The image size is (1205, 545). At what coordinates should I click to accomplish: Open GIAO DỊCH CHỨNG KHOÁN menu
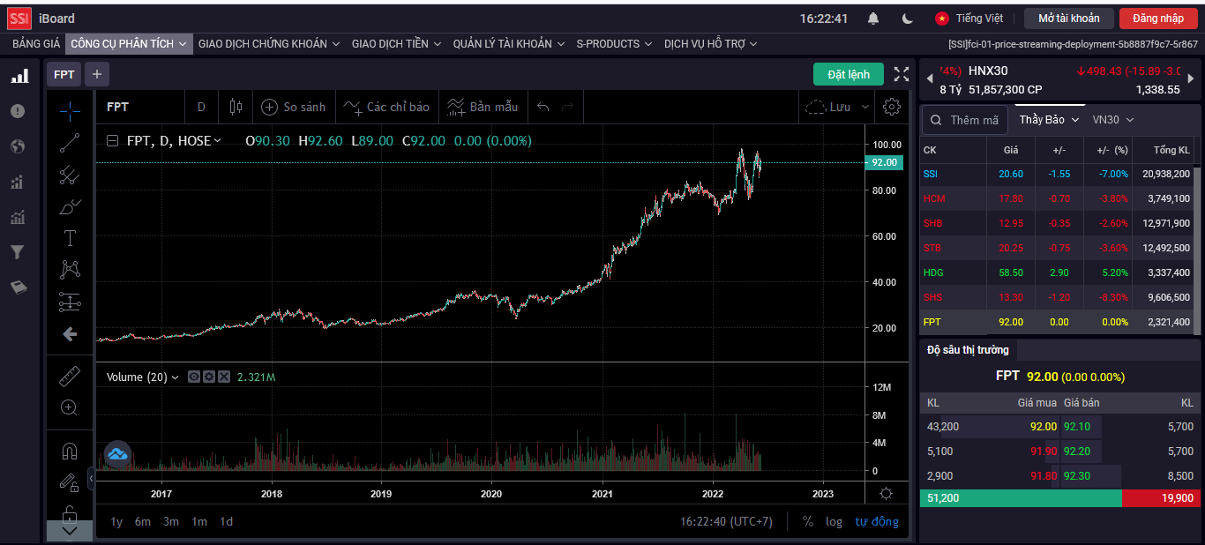click(269, 43)
